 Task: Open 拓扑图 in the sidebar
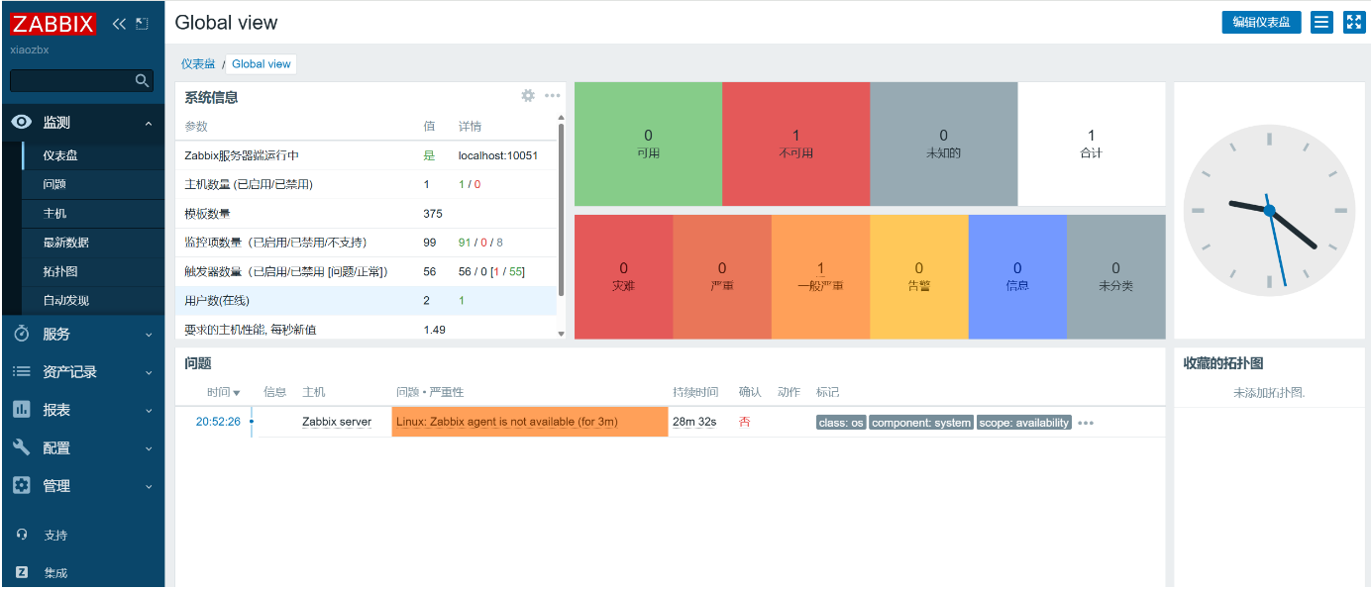pos(60,271)
